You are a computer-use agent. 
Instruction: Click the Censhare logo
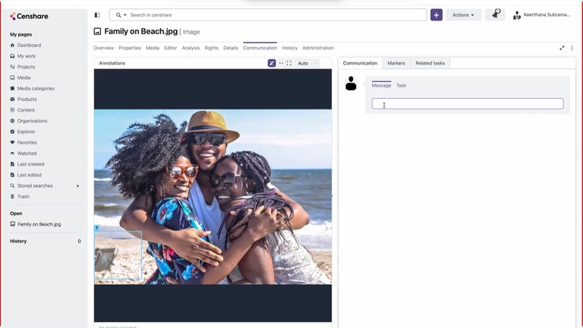[29, 16]
